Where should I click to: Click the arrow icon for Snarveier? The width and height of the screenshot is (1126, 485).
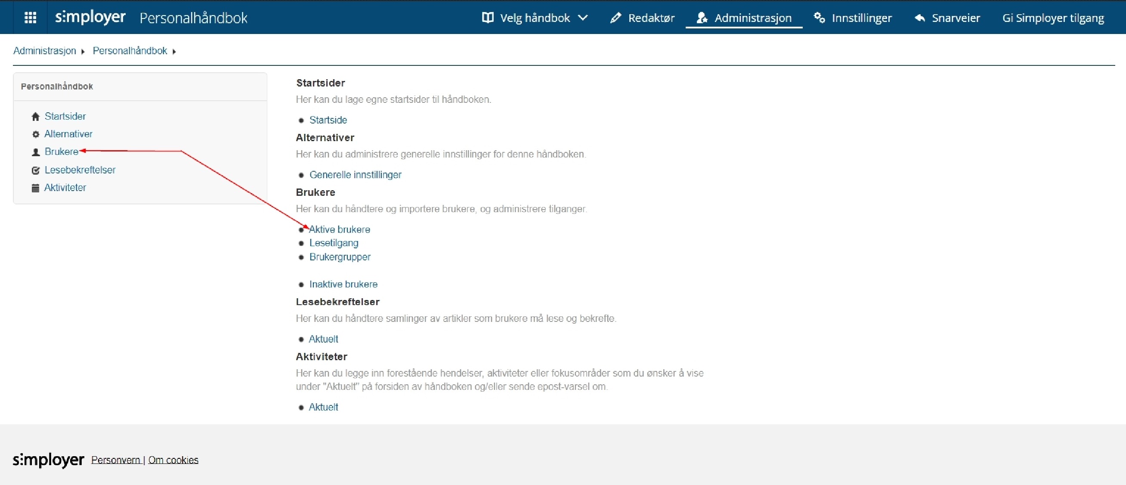(x=920, y=18)
